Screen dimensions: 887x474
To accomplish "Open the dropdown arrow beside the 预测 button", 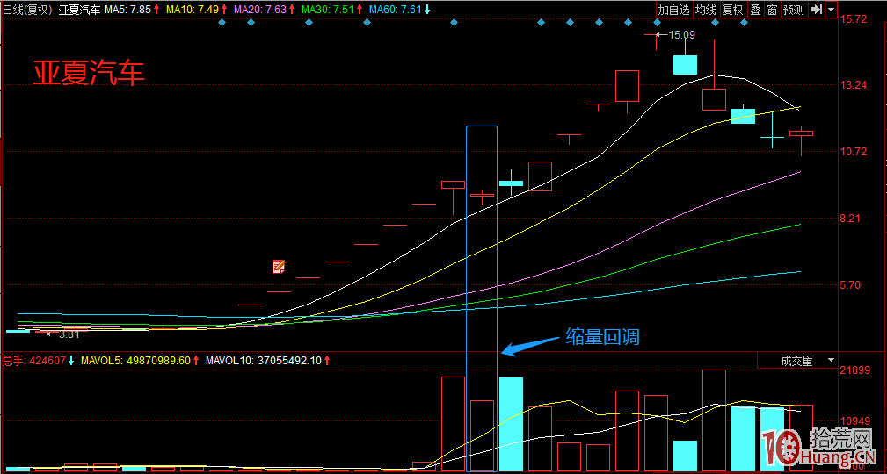I will pyautogui.click(x=831, y=10).
